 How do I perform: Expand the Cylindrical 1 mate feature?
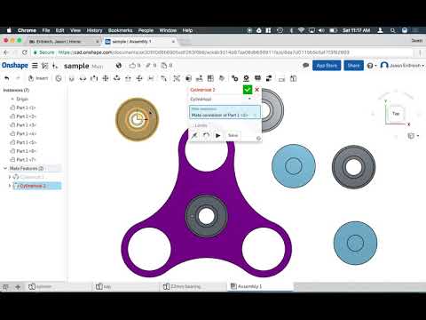(10, 177)
